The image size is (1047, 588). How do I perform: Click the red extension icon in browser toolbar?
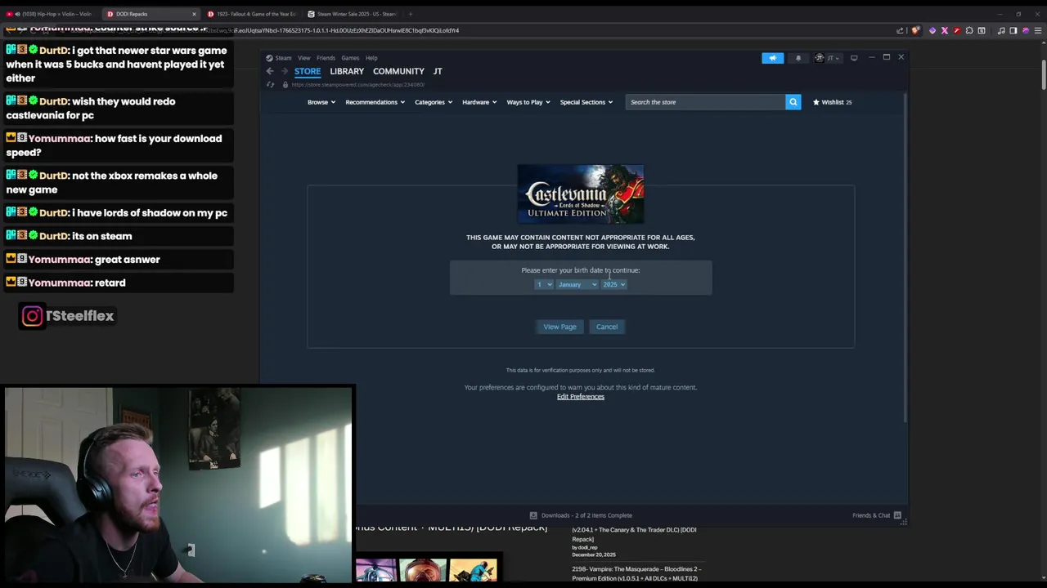click(x=957, y=31)
